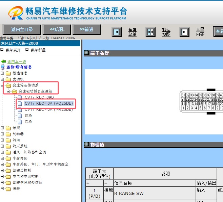Click the 转向 folder icon
The width and height of the screenshot is (223, 202).
point(8,140)
